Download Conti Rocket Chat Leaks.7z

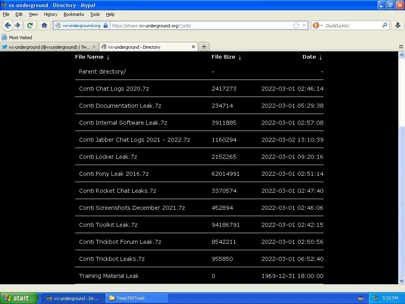point(117,191)
